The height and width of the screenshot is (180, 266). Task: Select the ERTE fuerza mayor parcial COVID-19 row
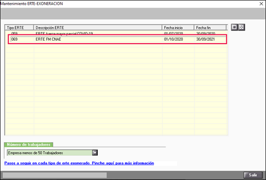pos(117,33)
